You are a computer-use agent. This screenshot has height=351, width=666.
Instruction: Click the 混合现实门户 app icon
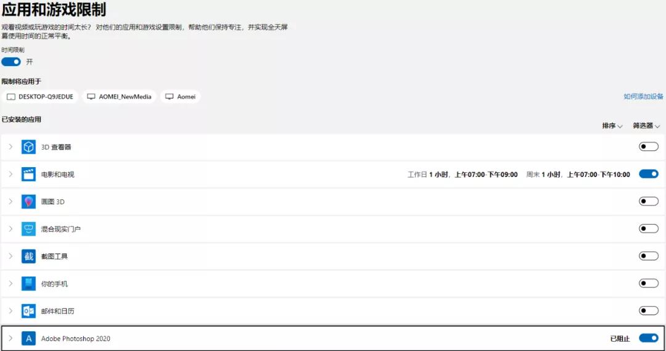pos(28,229)
